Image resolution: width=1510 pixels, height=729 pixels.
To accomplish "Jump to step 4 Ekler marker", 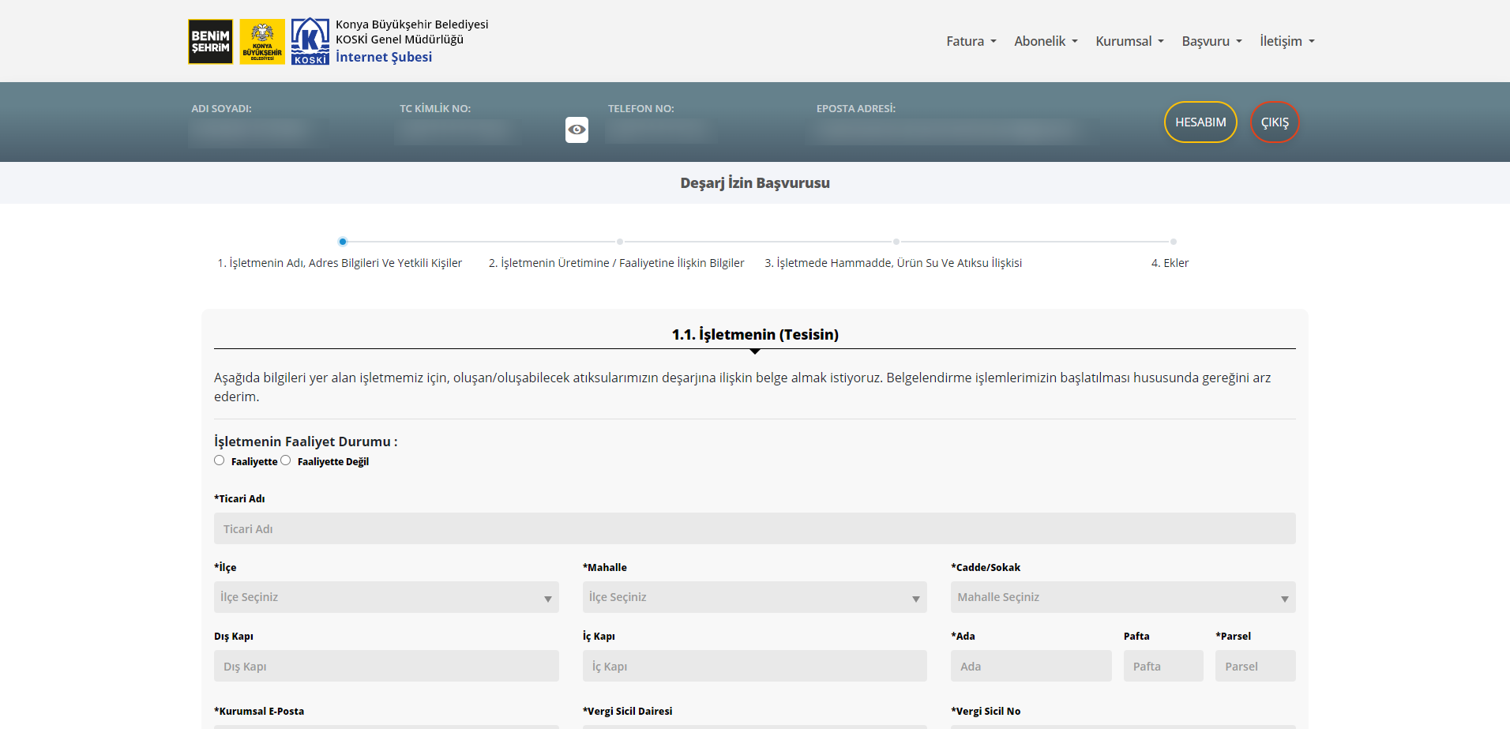I will coord(1173,242).
